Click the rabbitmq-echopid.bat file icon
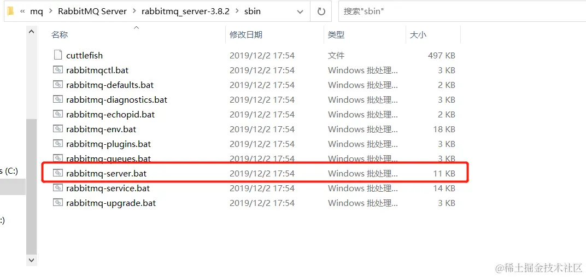 (57, 114)
